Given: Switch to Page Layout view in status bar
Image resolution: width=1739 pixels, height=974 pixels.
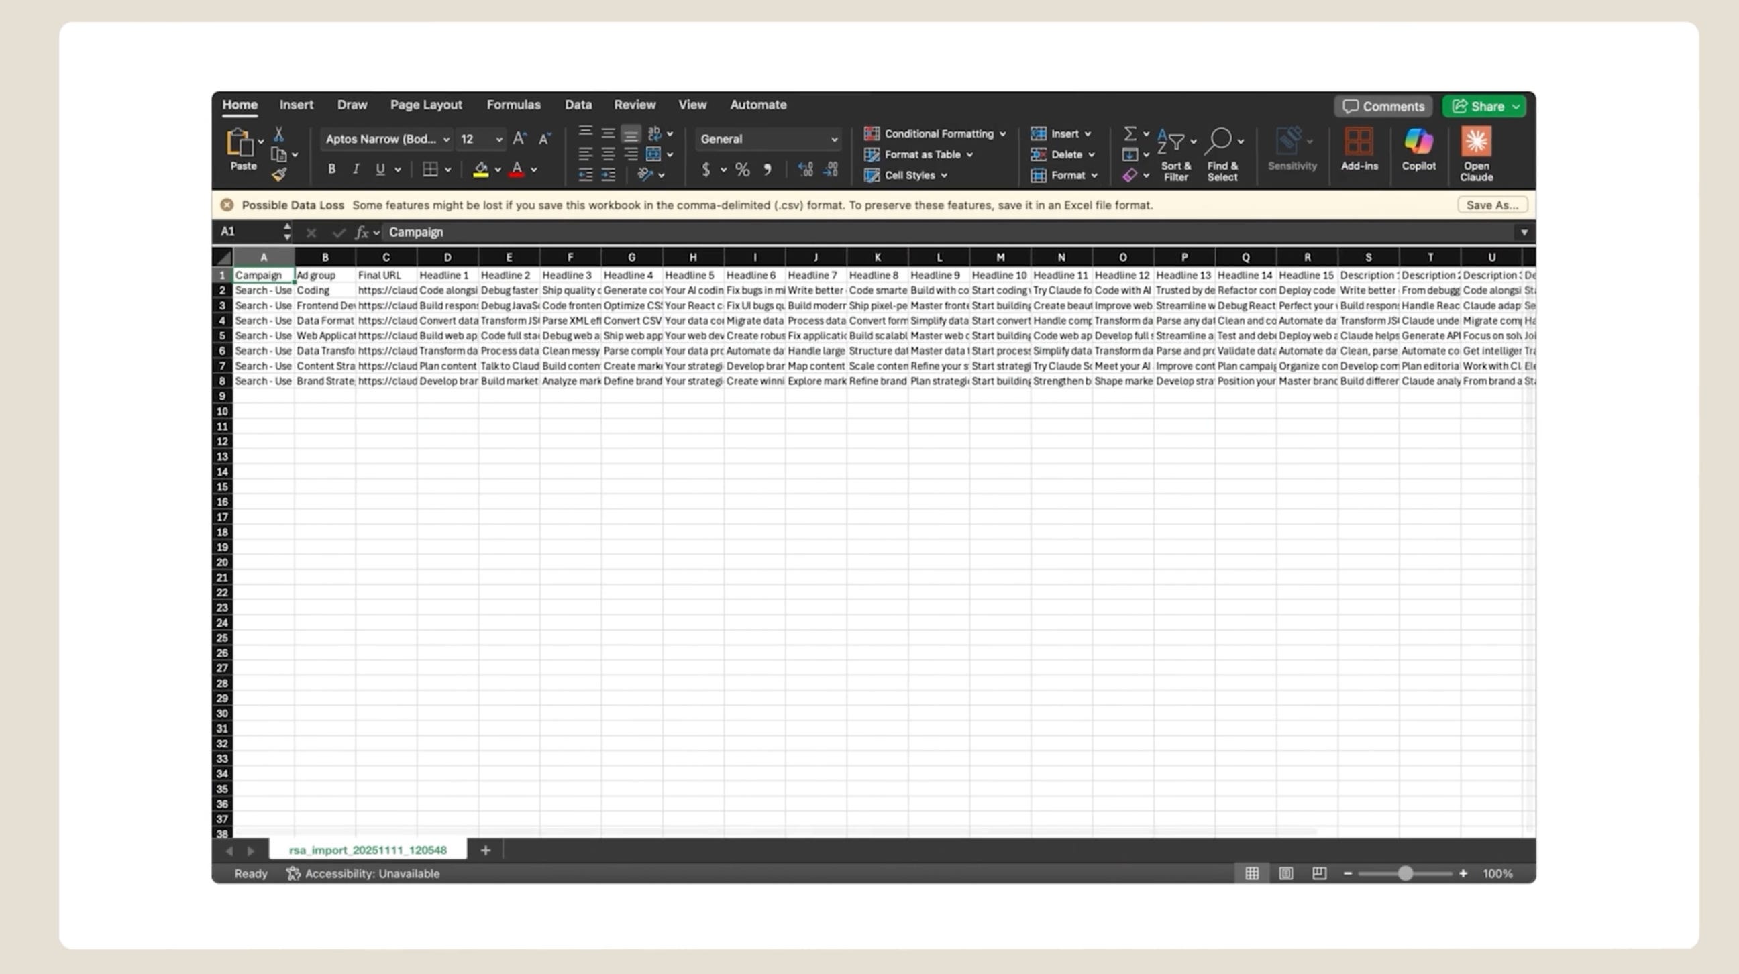Looking at the screenshot, I should tap(1285, 873).
